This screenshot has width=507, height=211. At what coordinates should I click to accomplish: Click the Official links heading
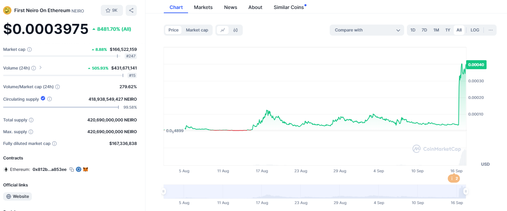click(16, 185)
